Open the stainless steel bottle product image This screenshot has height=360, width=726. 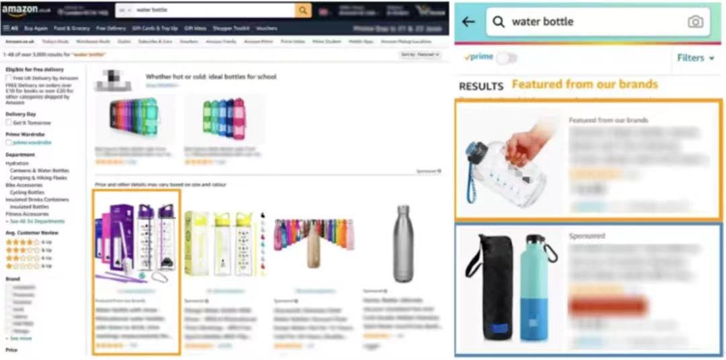tap(403, 243)
